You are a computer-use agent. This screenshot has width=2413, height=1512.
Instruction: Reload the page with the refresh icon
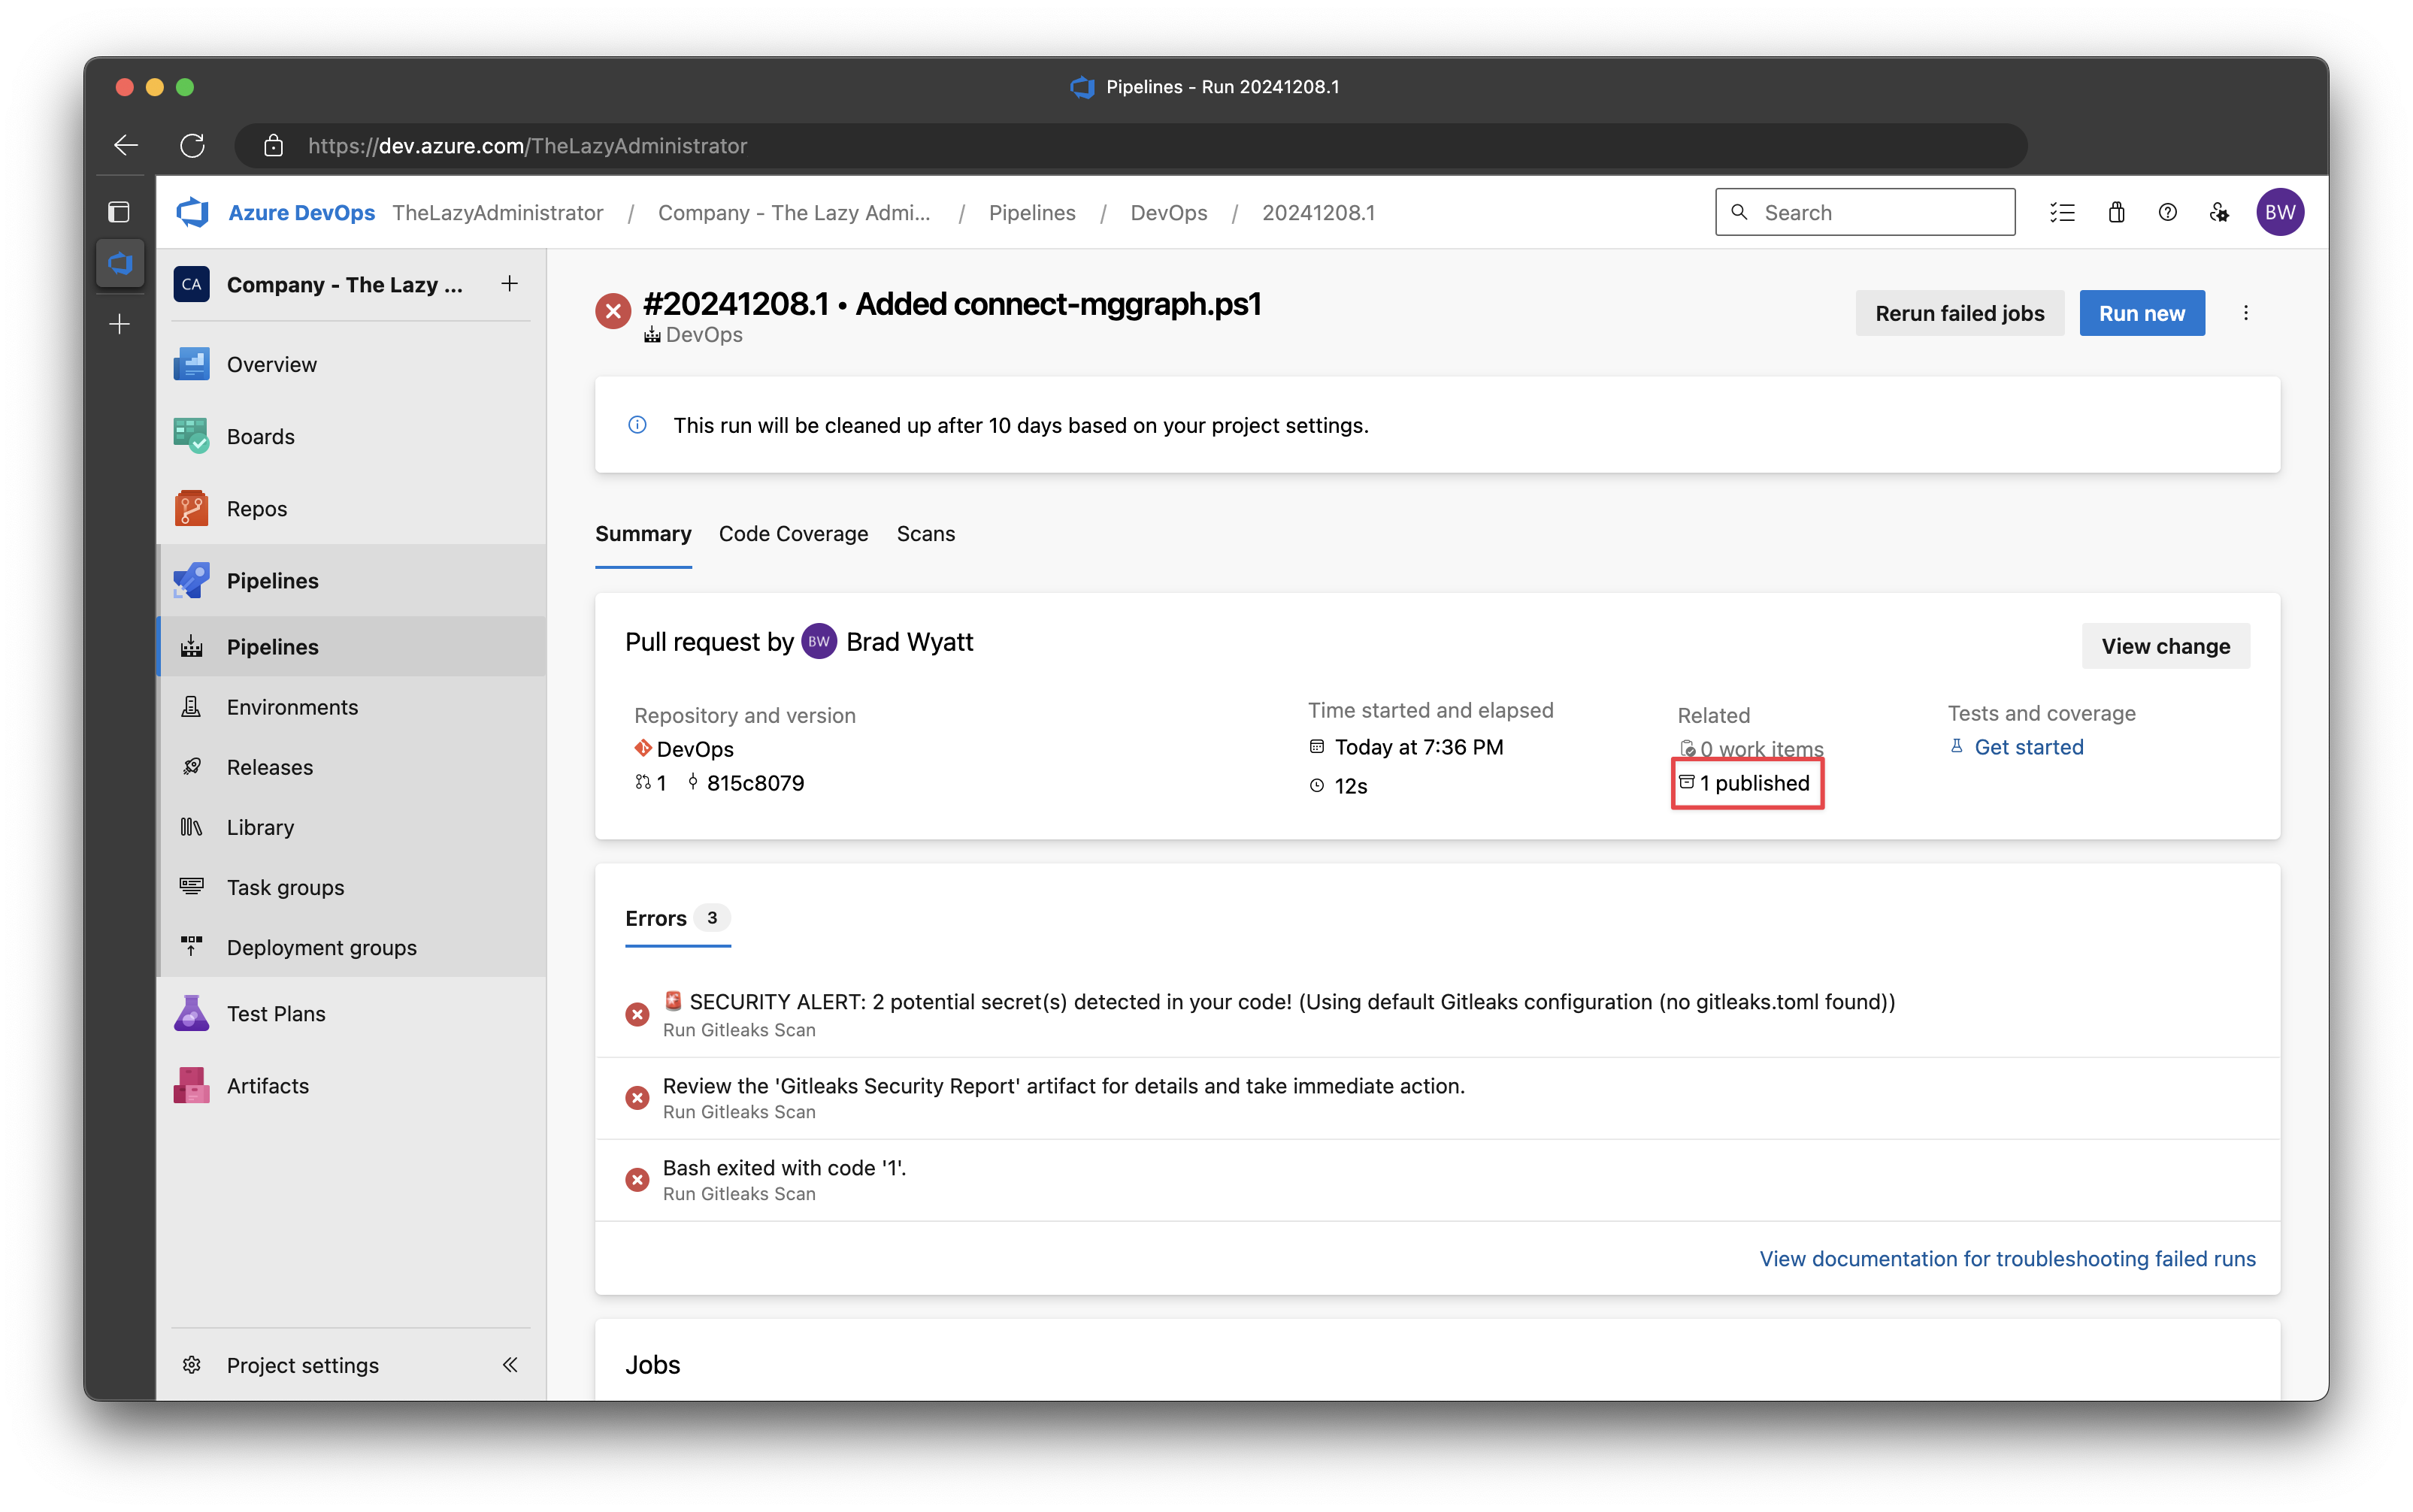tap(192, 146)
